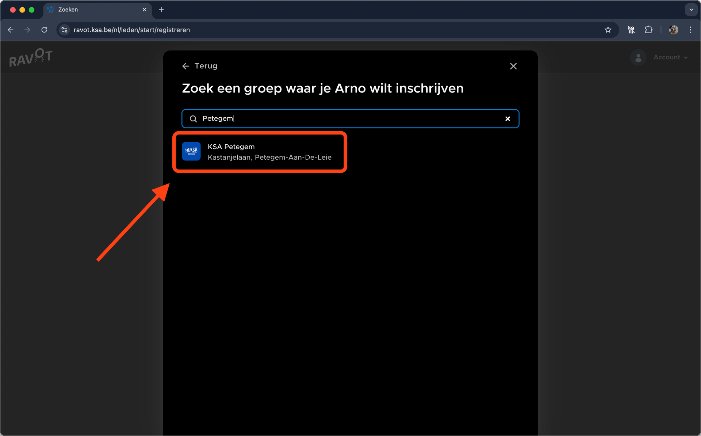View site information icon in address bar
Viewport: 701px width, 436px height.
(x=64, y=30)
